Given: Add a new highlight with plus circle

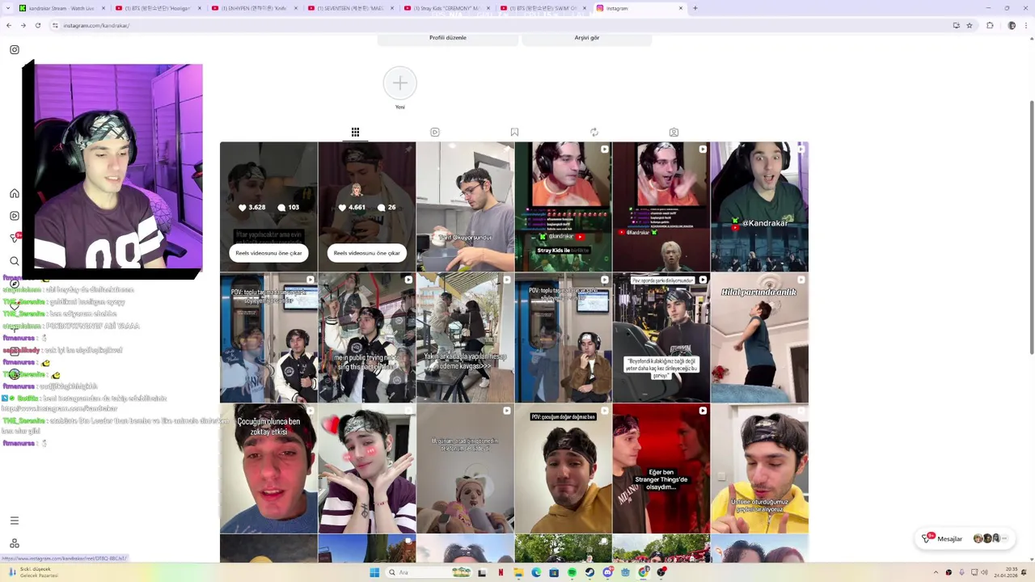Looking at the screenshot, I should tap(400, 83).
